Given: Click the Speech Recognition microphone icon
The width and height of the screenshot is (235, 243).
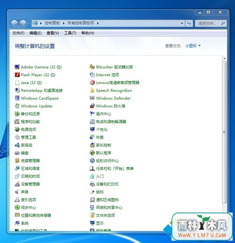Looking at the screenshot, I should coord(92,91).
